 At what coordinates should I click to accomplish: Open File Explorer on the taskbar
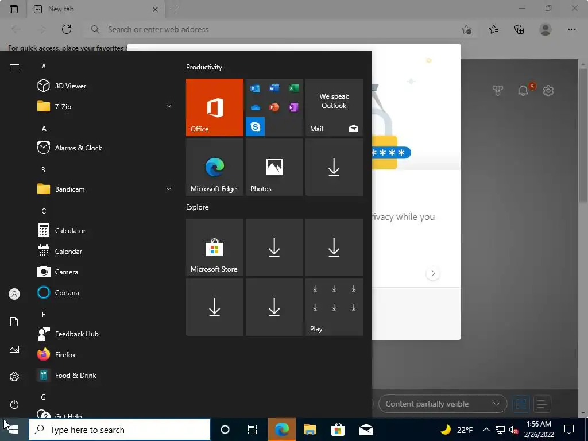point(310,430)
